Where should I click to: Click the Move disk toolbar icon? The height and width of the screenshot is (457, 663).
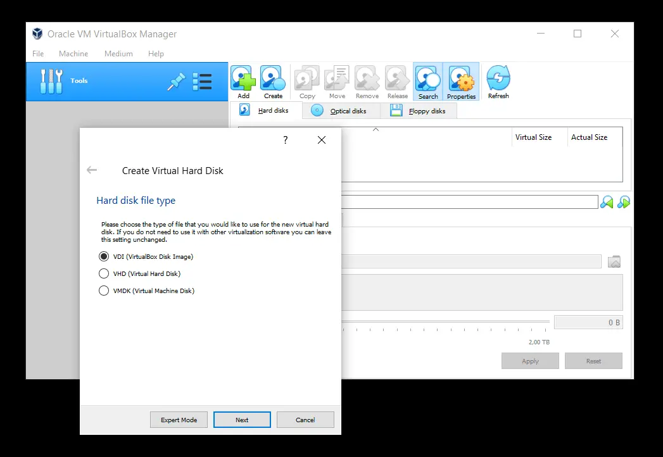337,82
